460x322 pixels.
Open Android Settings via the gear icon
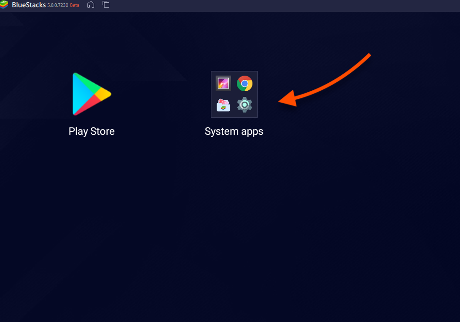[244, 105]
